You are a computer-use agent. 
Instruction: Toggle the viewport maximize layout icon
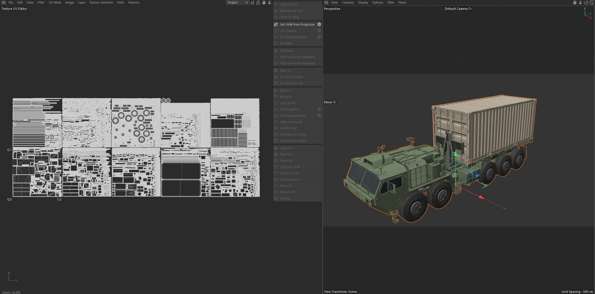coord(592,2)
